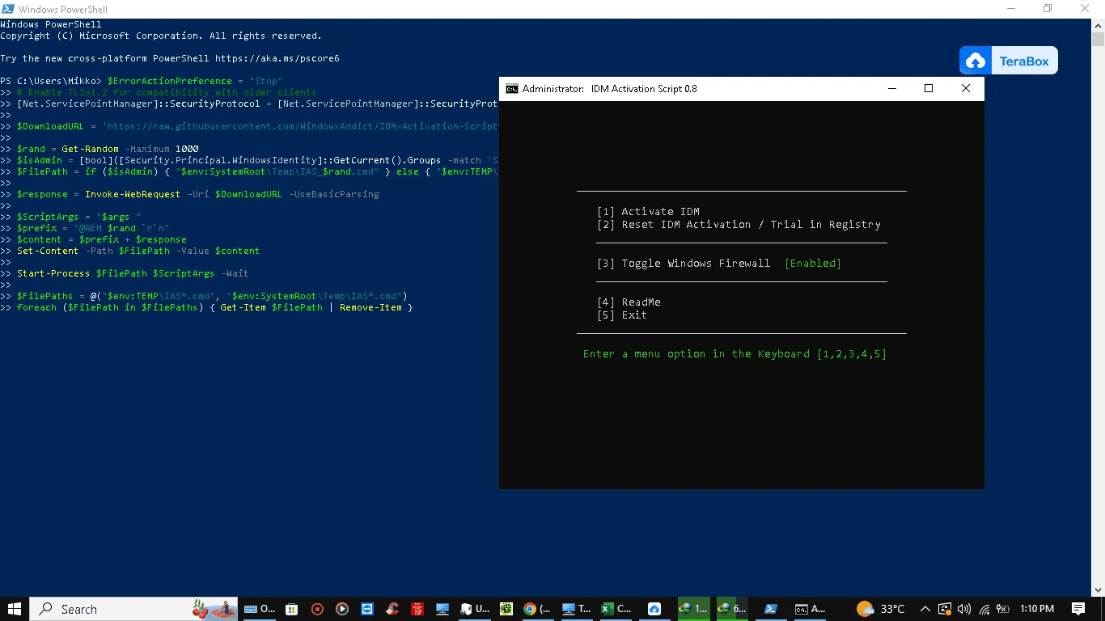Open the Wi-Fi network tray icon
Viewport: 1105px width, 621px height.
coord(984,609)
